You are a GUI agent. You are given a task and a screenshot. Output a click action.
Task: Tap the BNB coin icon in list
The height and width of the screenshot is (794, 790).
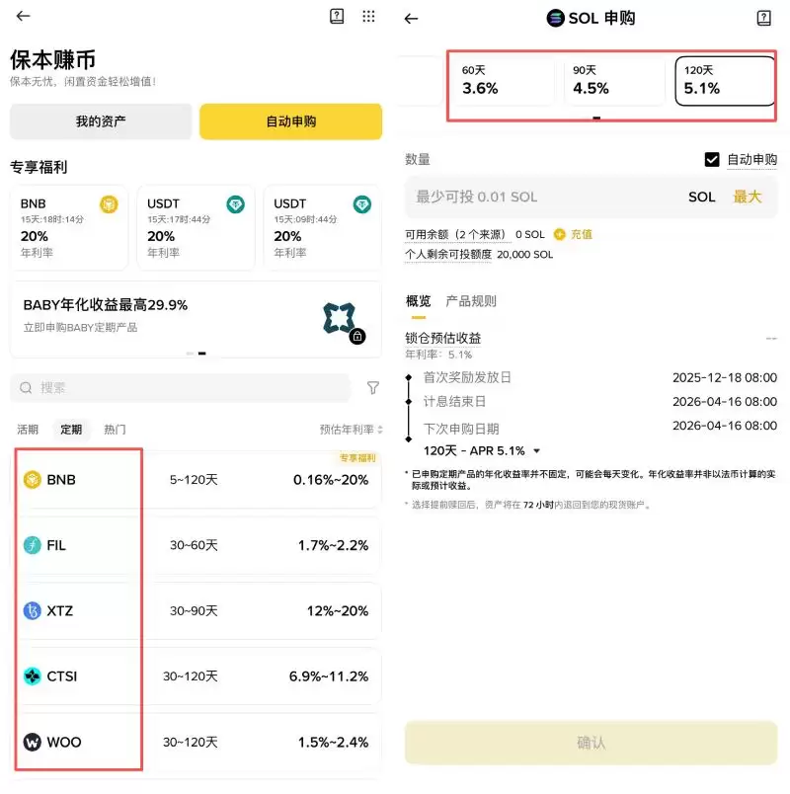(33, 480)
